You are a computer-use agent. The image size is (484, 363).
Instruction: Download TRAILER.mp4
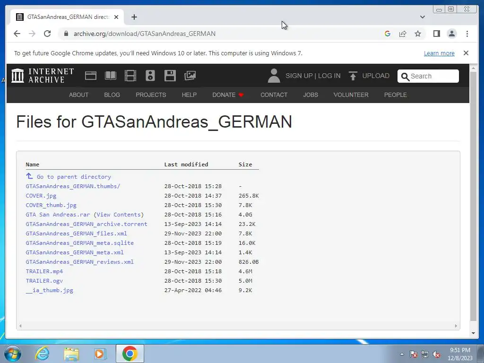tap(44, 271)
